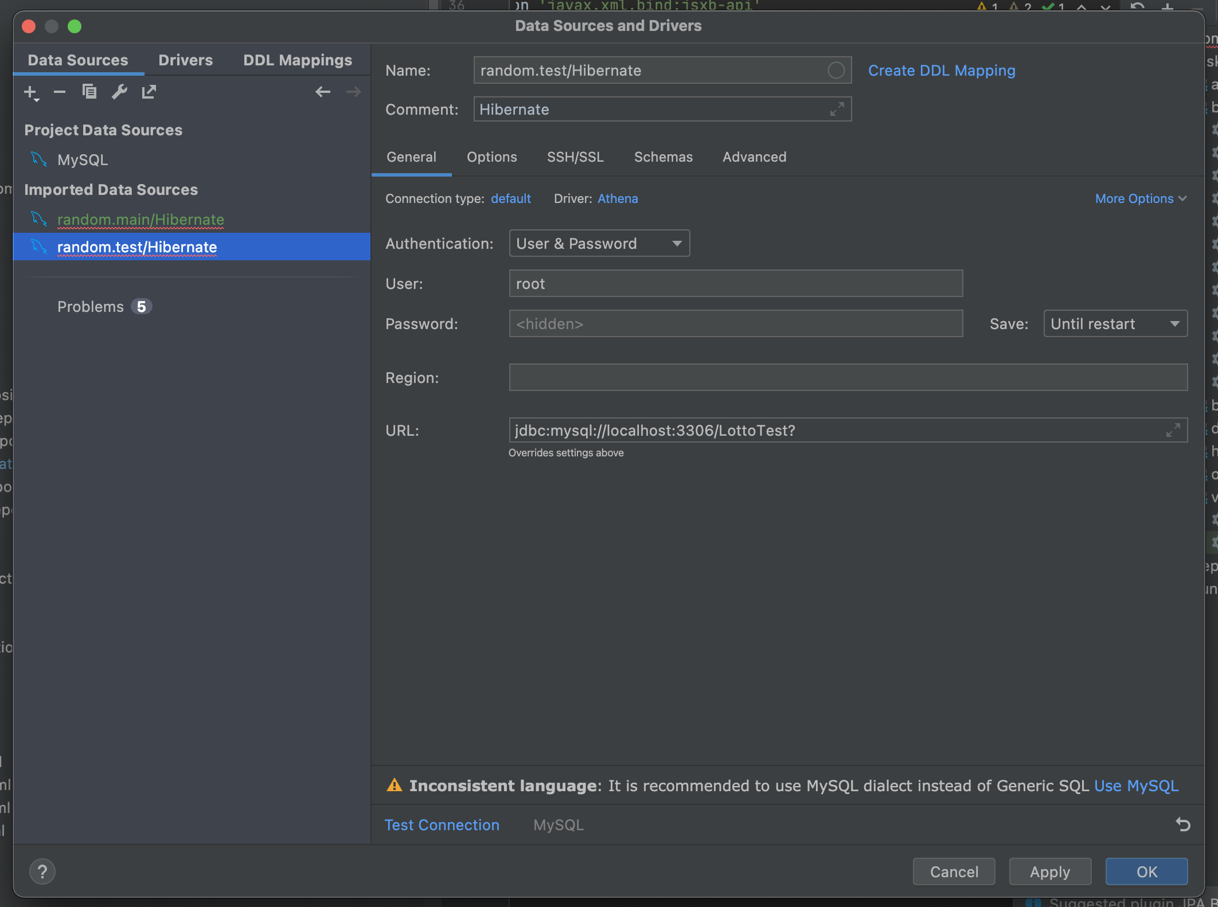Click Test Connection

click(442, 824)
